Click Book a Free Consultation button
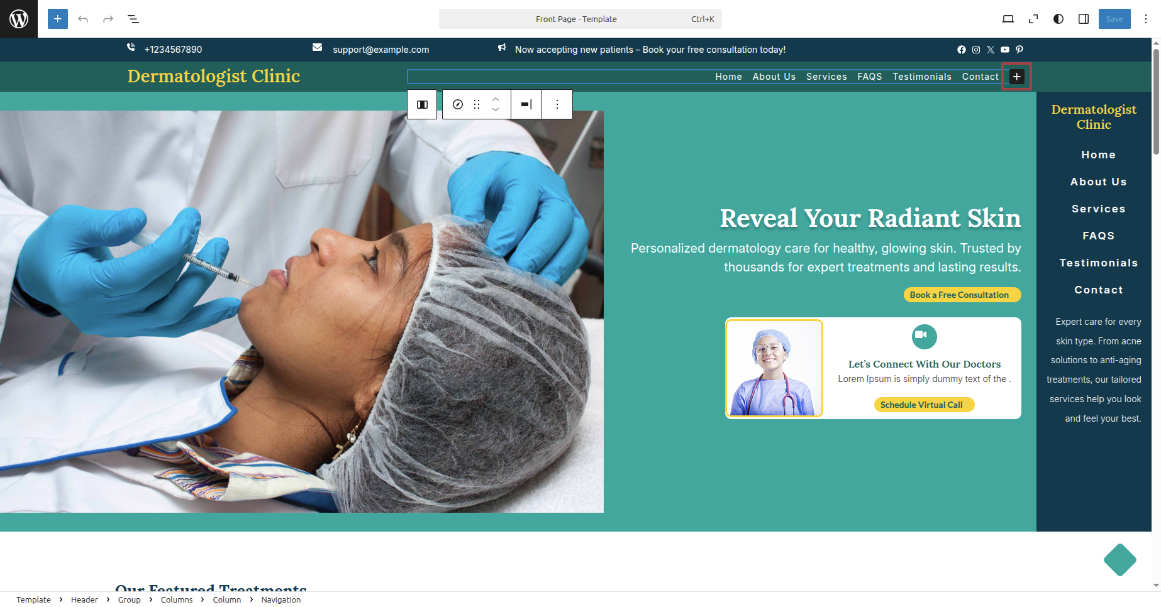Image resolution: width=1161 pixels, height=607 pixels. pyautogui.click(x=962, y=295)
